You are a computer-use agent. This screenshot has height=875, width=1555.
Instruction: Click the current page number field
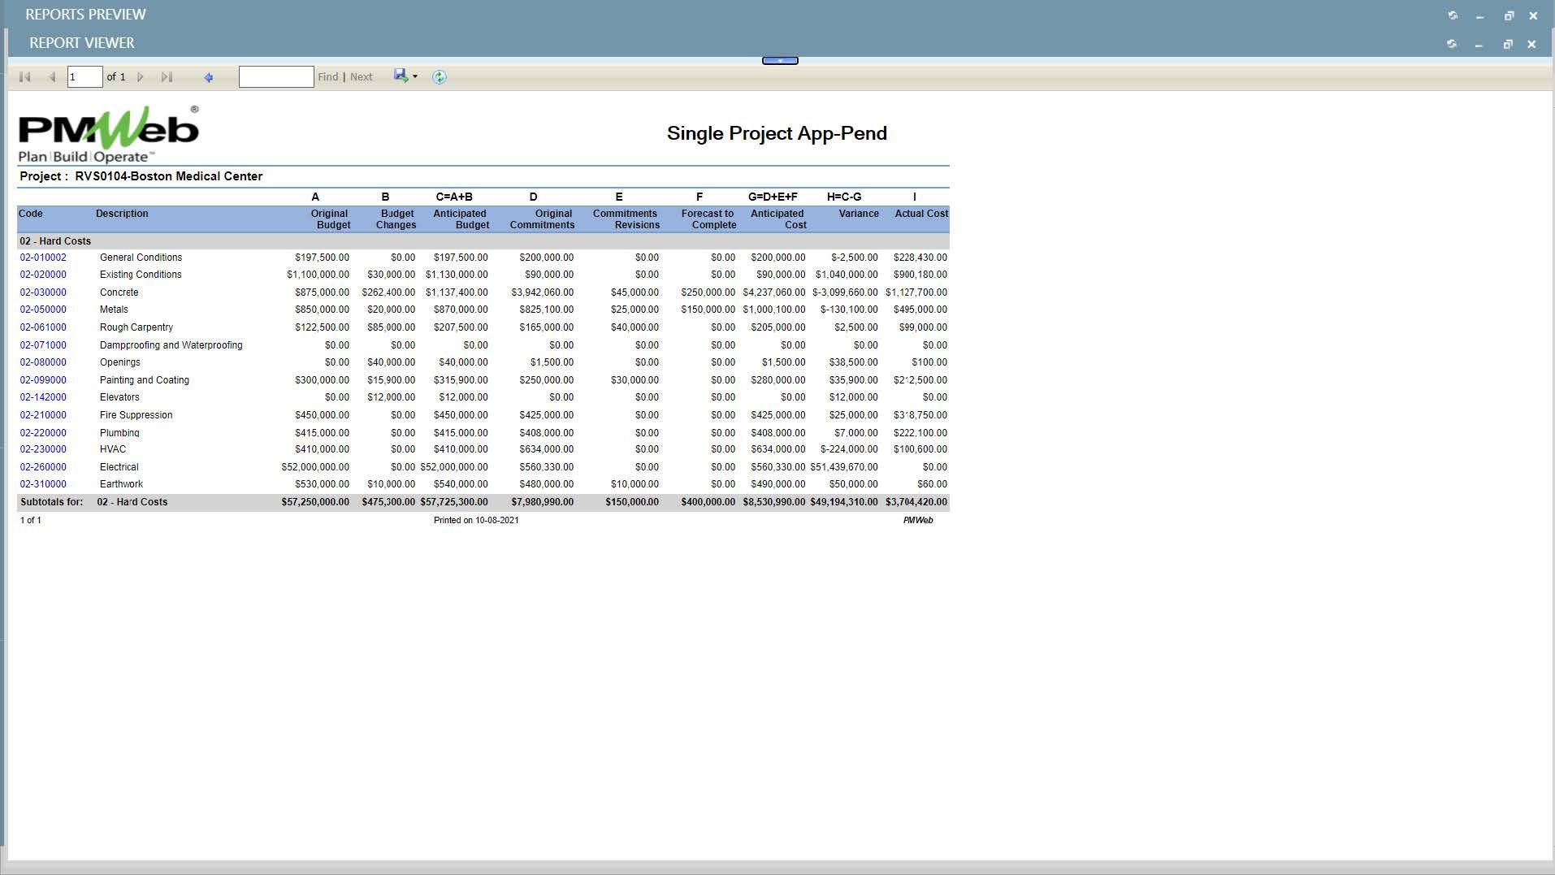tap(84, 77)
